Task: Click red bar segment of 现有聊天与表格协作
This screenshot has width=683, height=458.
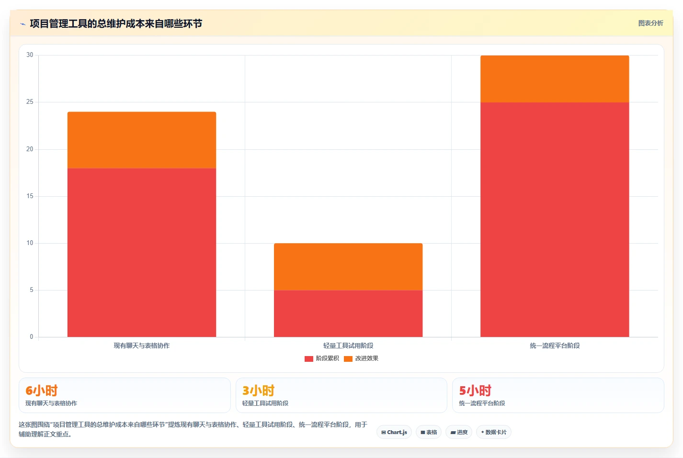Action: click(x=142, y=253)
